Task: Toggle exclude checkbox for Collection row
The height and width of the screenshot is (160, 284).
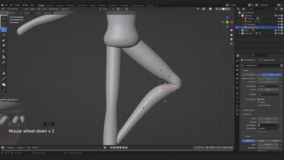Action: [x=276, y=16]
